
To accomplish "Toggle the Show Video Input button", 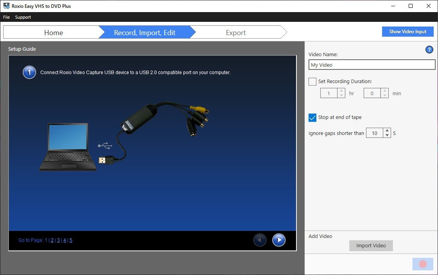I will click(408, 32).
